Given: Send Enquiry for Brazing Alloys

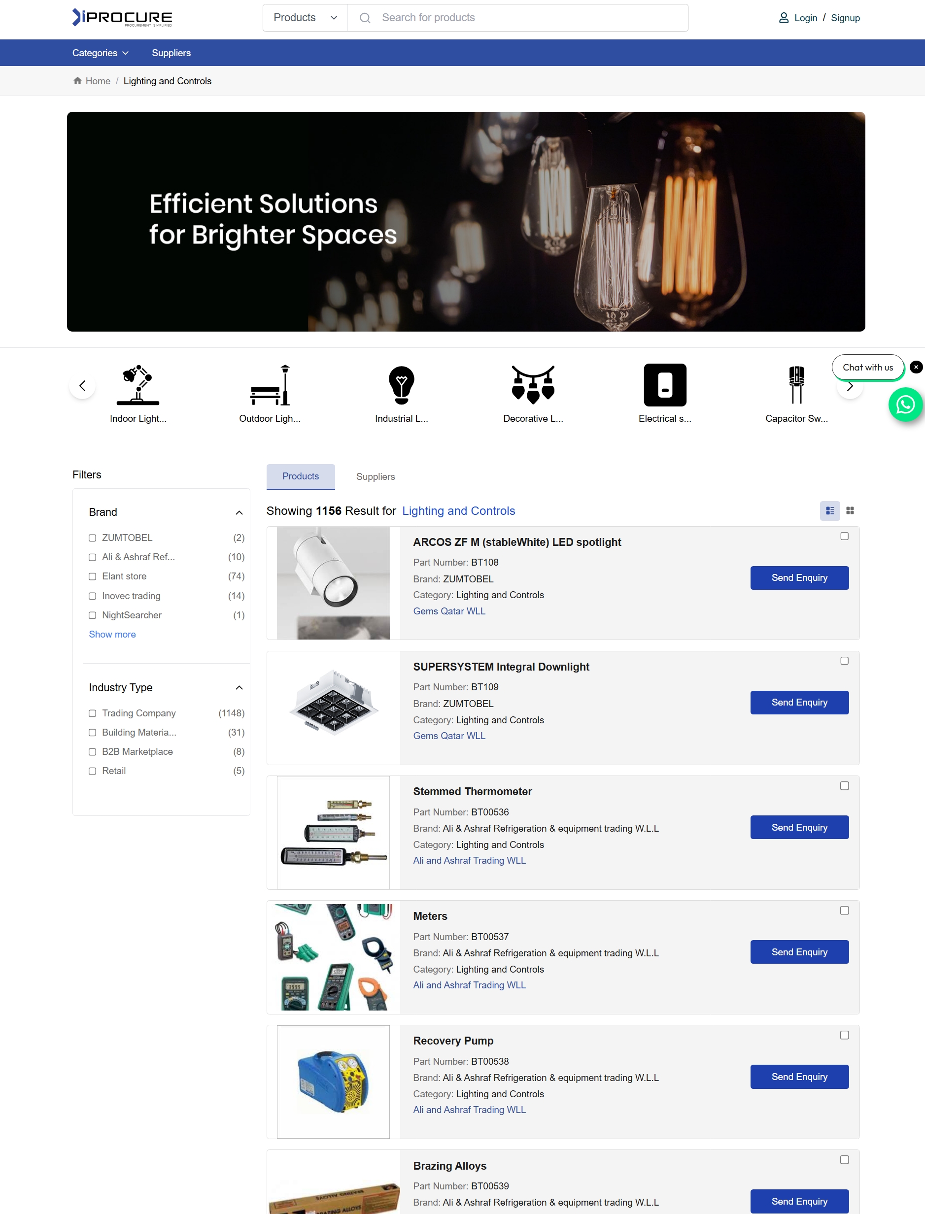Looking at the screenshot, I should pos(799,1201).
